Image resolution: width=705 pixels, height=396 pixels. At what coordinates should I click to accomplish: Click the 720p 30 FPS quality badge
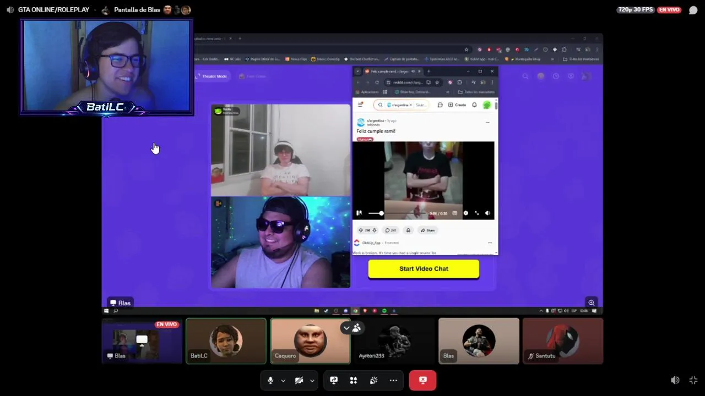point(636,9)
